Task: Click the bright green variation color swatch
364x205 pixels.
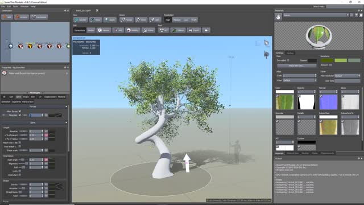Action: click(341, 60)
